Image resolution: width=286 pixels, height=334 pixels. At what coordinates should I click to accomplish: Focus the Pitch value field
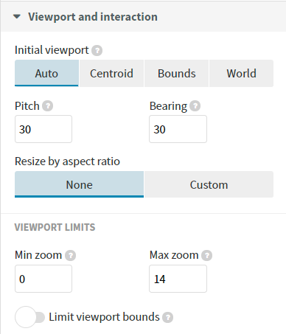pyautogui.click(x=43, y=129)
